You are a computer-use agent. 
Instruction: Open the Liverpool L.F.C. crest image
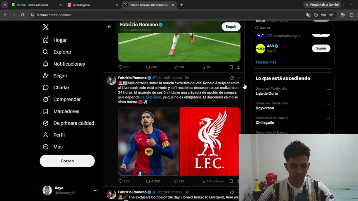(210, 142)
